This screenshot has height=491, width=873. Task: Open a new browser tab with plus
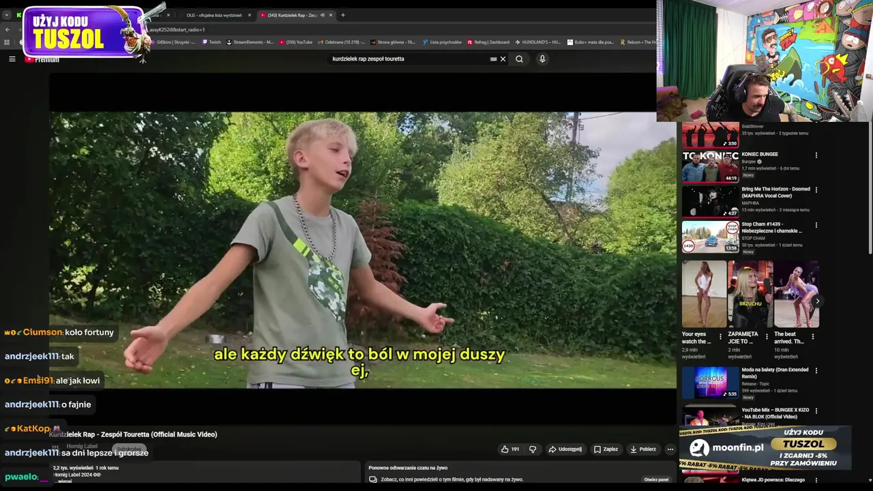342,15
